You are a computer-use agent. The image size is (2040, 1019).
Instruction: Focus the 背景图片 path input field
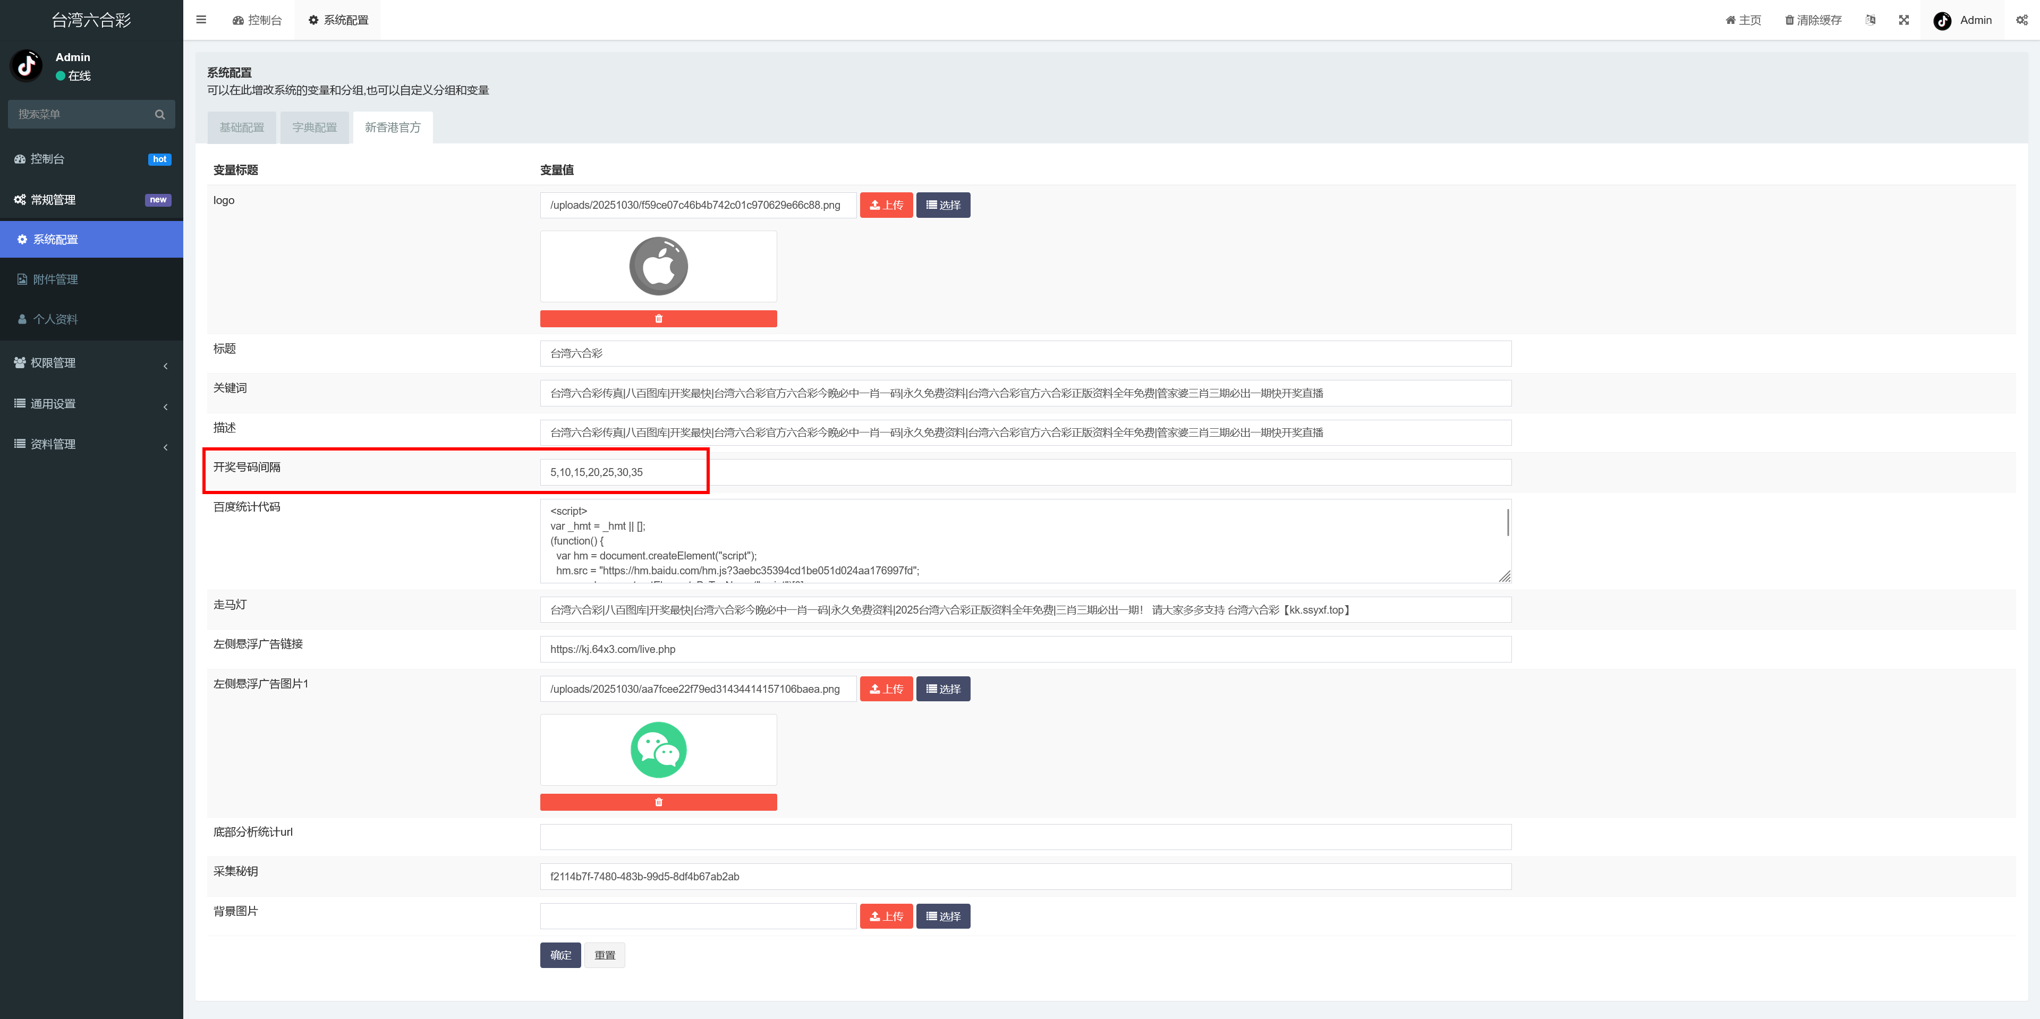click(x=698, y=916)
